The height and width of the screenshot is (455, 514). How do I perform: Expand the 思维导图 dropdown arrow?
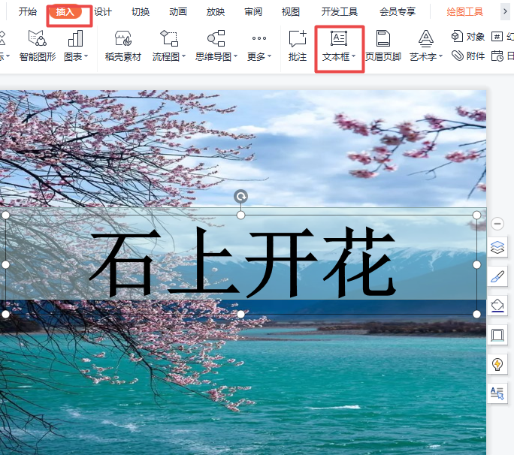click(235, 56)
